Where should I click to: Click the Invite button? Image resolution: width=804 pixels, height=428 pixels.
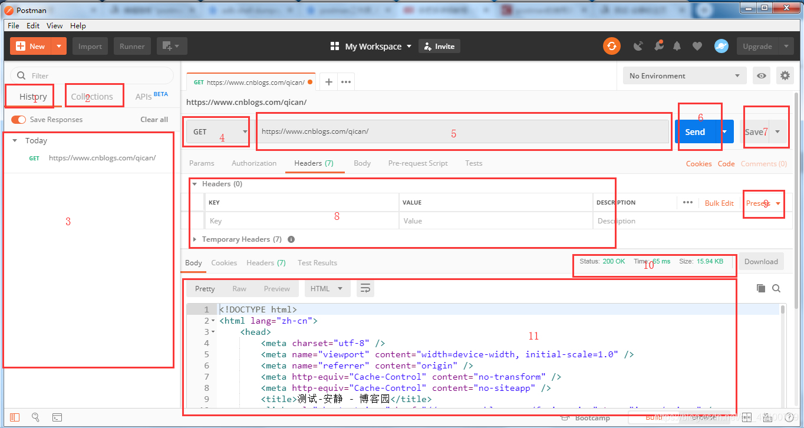pyautogui.click(x=439, y=46)
